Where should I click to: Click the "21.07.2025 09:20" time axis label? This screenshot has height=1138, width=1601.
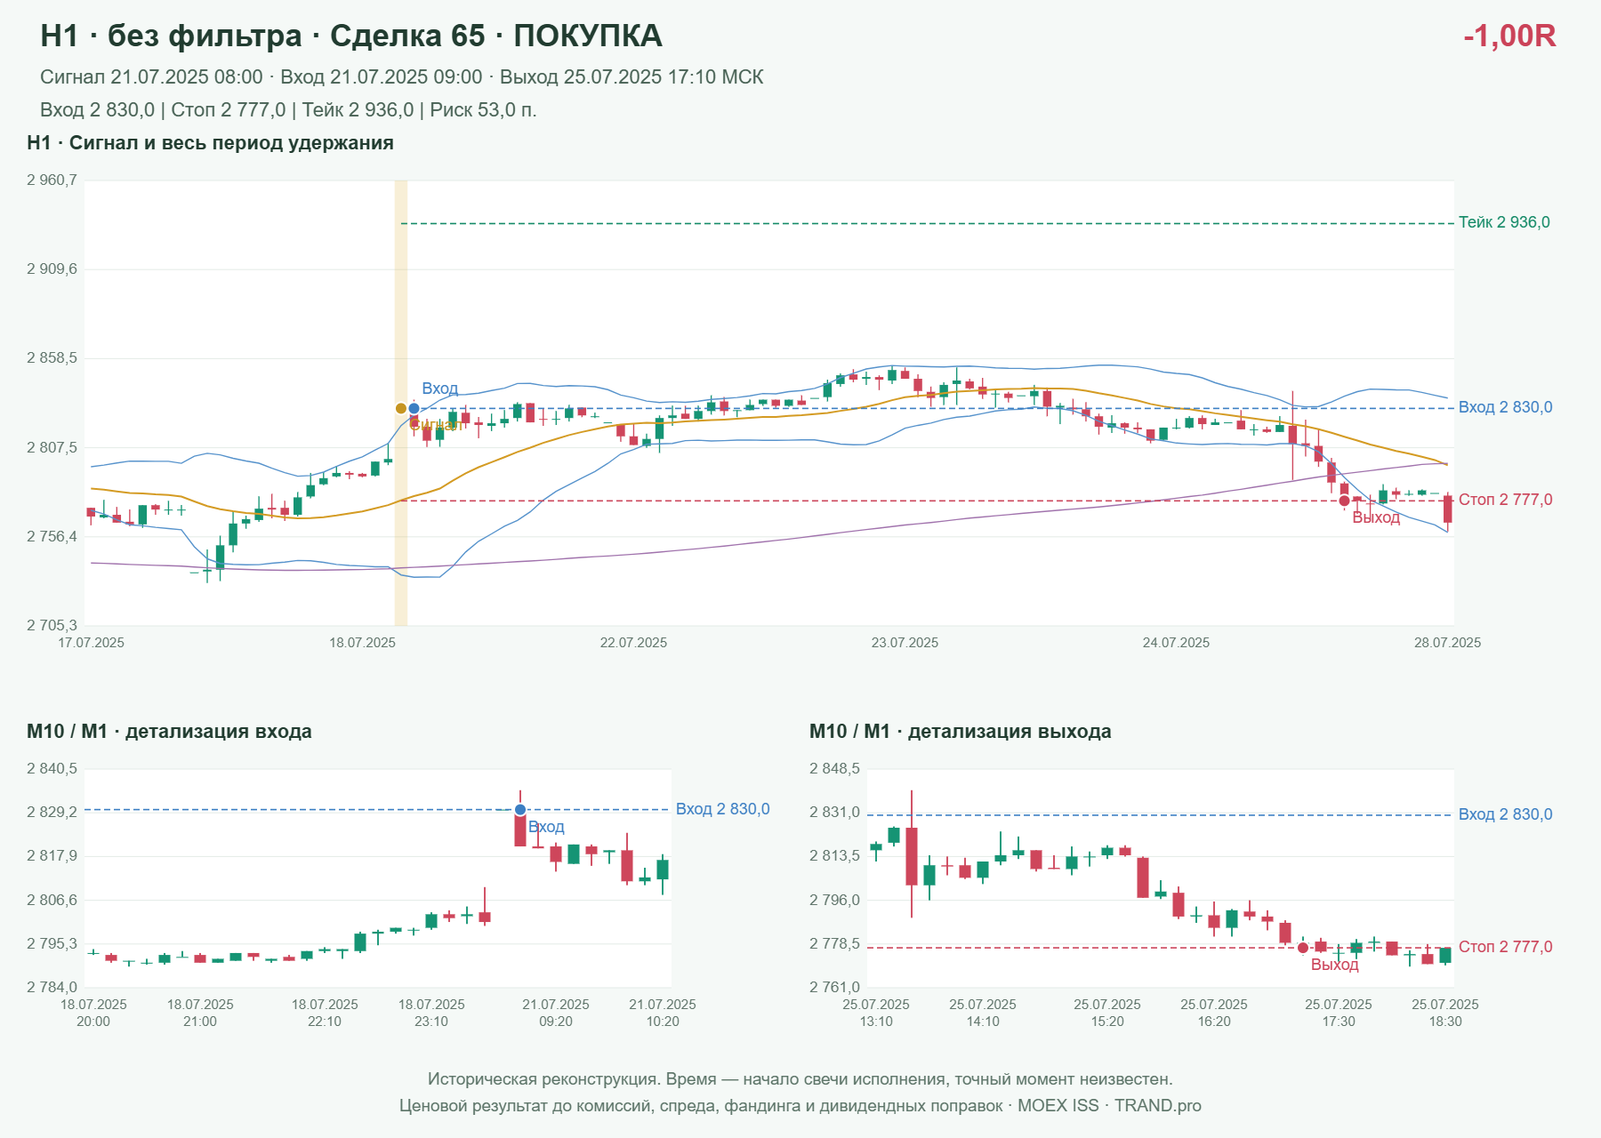(556, 1013)
